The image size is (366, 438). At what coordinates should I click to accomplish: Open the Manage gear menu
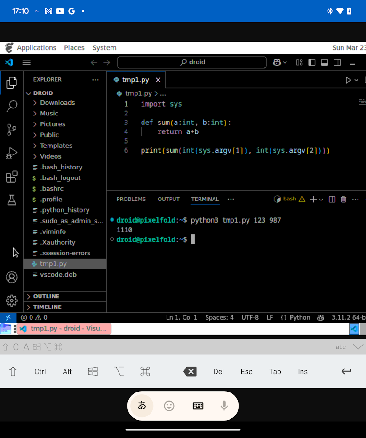pos(11,300)
